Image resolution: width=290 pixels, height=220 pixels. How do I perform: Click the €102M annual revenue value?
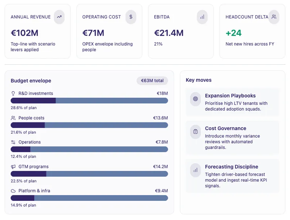point(25,33)
